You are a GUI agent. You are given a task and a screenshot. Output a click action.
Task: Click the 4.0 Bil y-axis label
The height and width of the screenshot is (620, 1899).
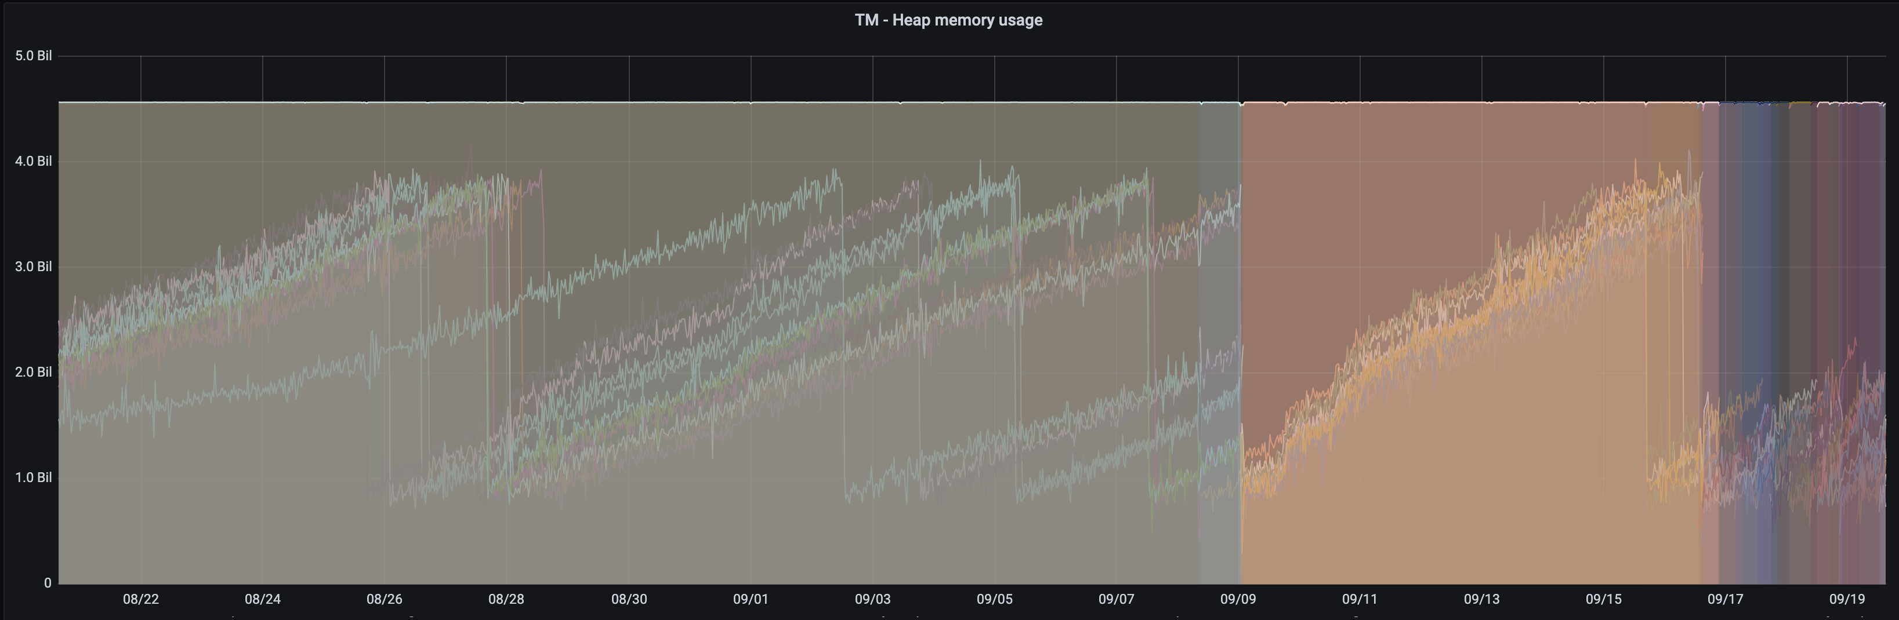point(33,161)
